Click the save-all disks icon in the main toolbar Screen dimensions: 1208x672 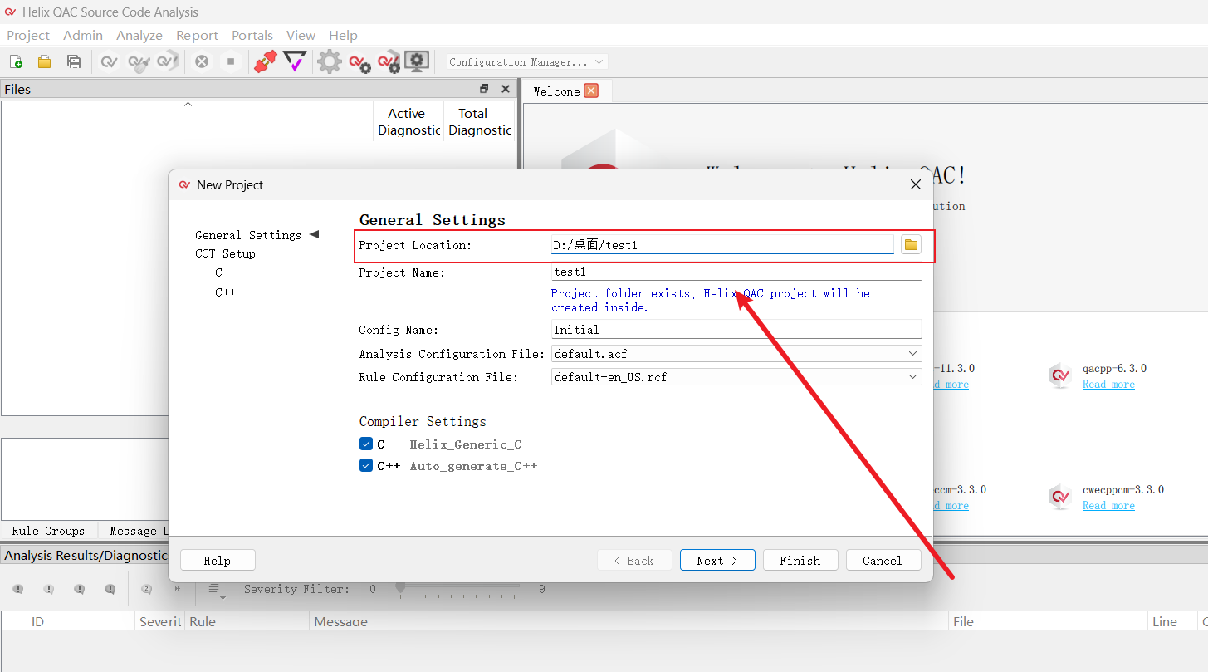(x=74, y=61)
